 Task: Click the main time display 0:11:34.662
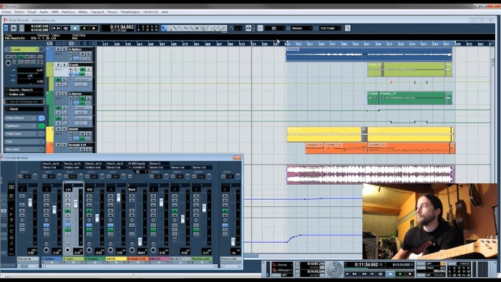coord(122,27)
